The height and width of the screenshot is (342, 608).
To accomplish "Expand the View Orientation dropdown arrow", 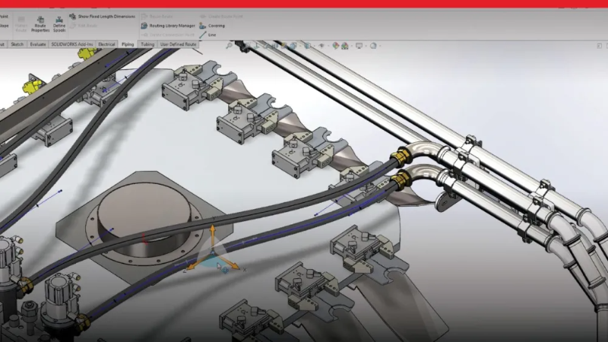I will (300, 46).
